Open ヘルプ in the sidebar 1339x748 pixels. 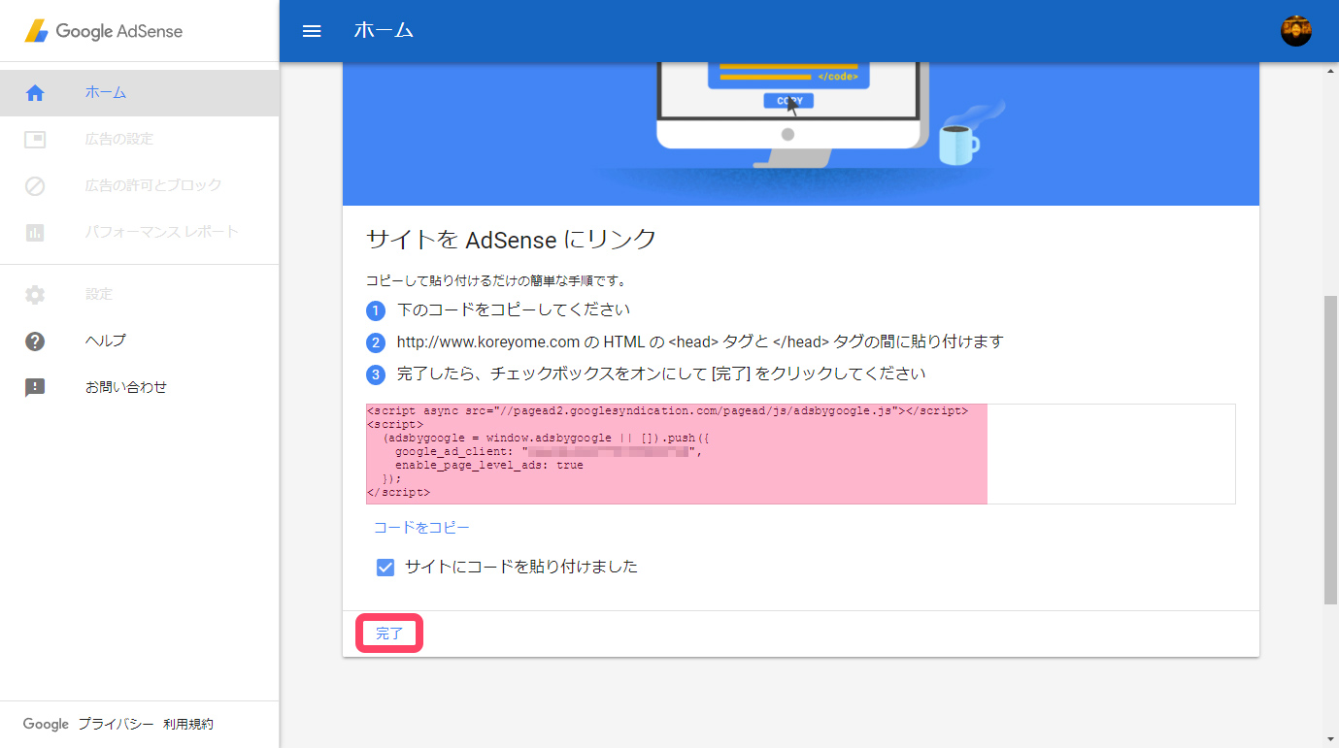pyautogui.click(x=140, y=341)
